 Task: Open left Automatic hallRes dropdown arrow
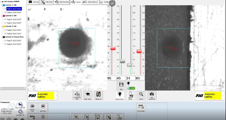[x=56, y=96]
